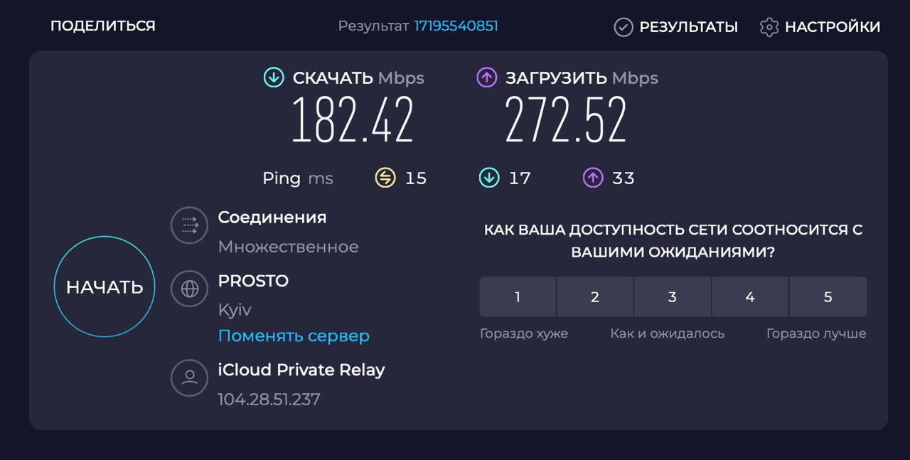Pick rating 4 in survey
The image size is (910, 460).
(x=750, y=297)
